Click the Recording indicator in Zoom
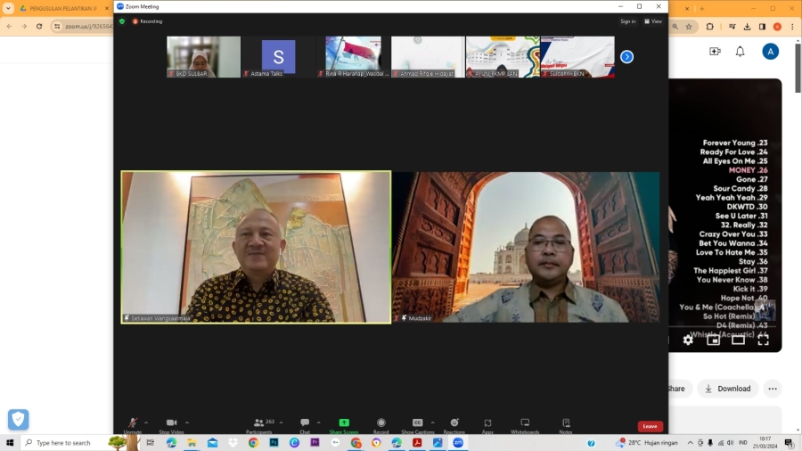This screenshot has height=451, width=802. pos(147,21)
